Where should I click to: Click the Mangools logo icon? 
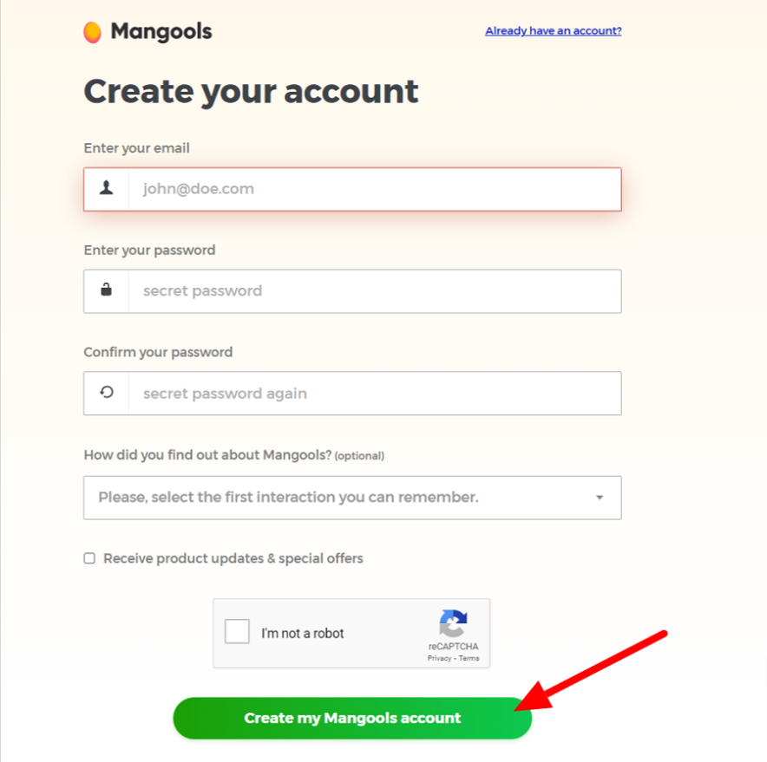click(93, 30)
